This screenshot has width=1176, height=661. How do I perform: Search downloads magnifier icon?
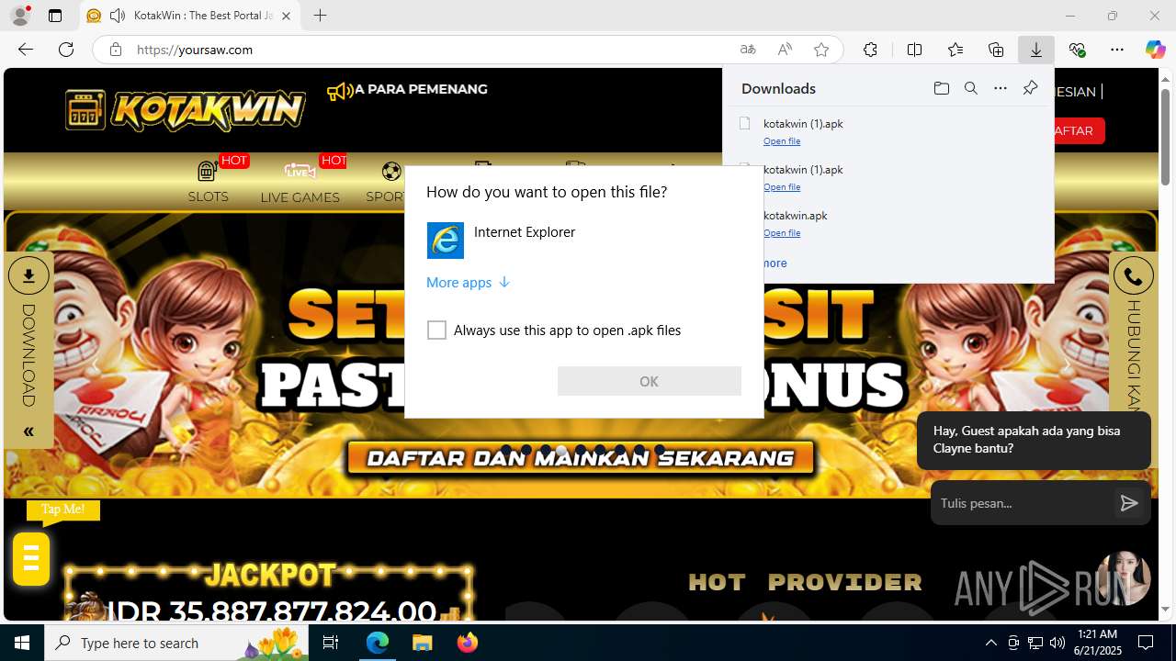click(970, 88)
